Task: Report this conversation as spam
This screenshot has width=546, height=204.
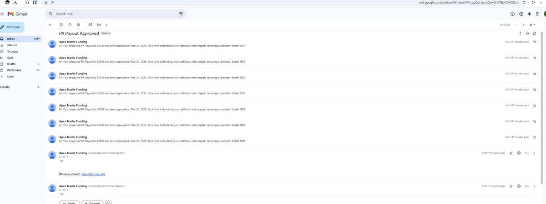Action: tap(70, 25)
